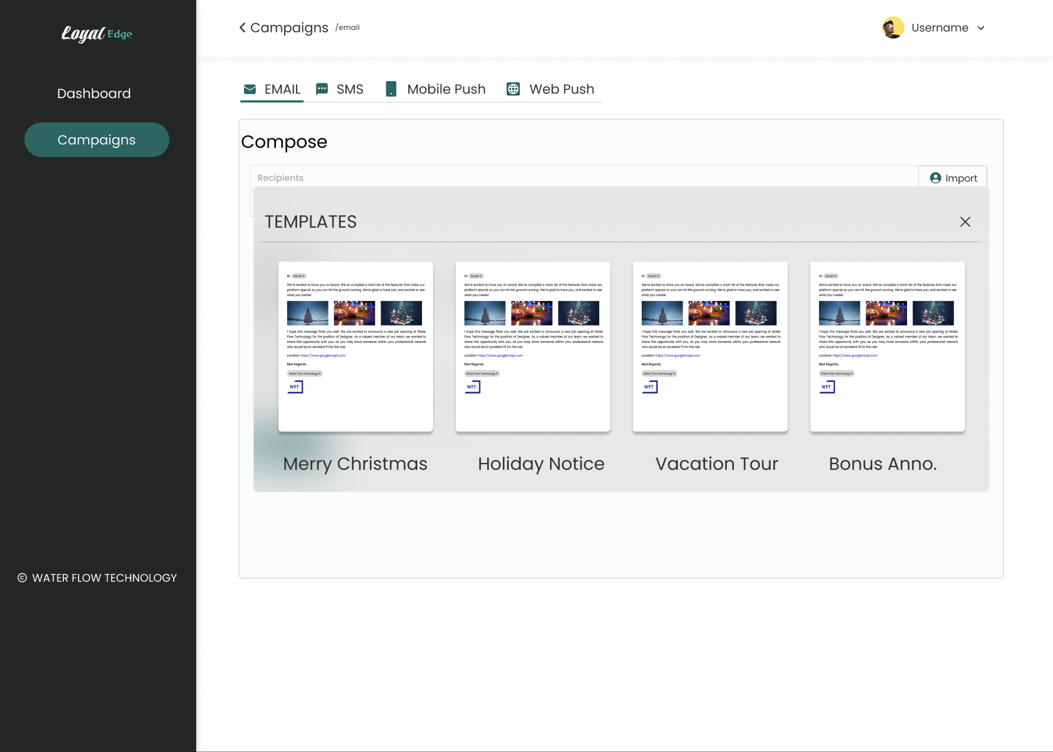Click the Loyal Edge logo
This screenshot has width=1053, height=752.
[97, 34]
